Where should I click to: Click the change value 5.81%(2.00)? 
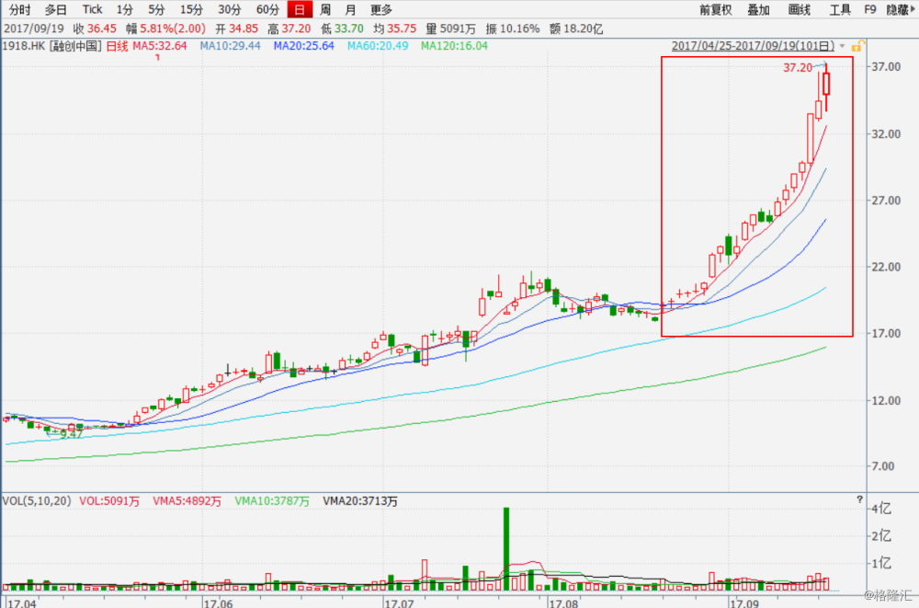point(173,29)
